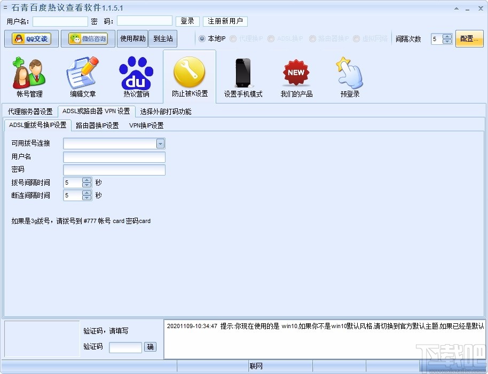Expand the 可用拨号连接 dropdown
This screenshot has height=374, width=488.
pos(160,143)
